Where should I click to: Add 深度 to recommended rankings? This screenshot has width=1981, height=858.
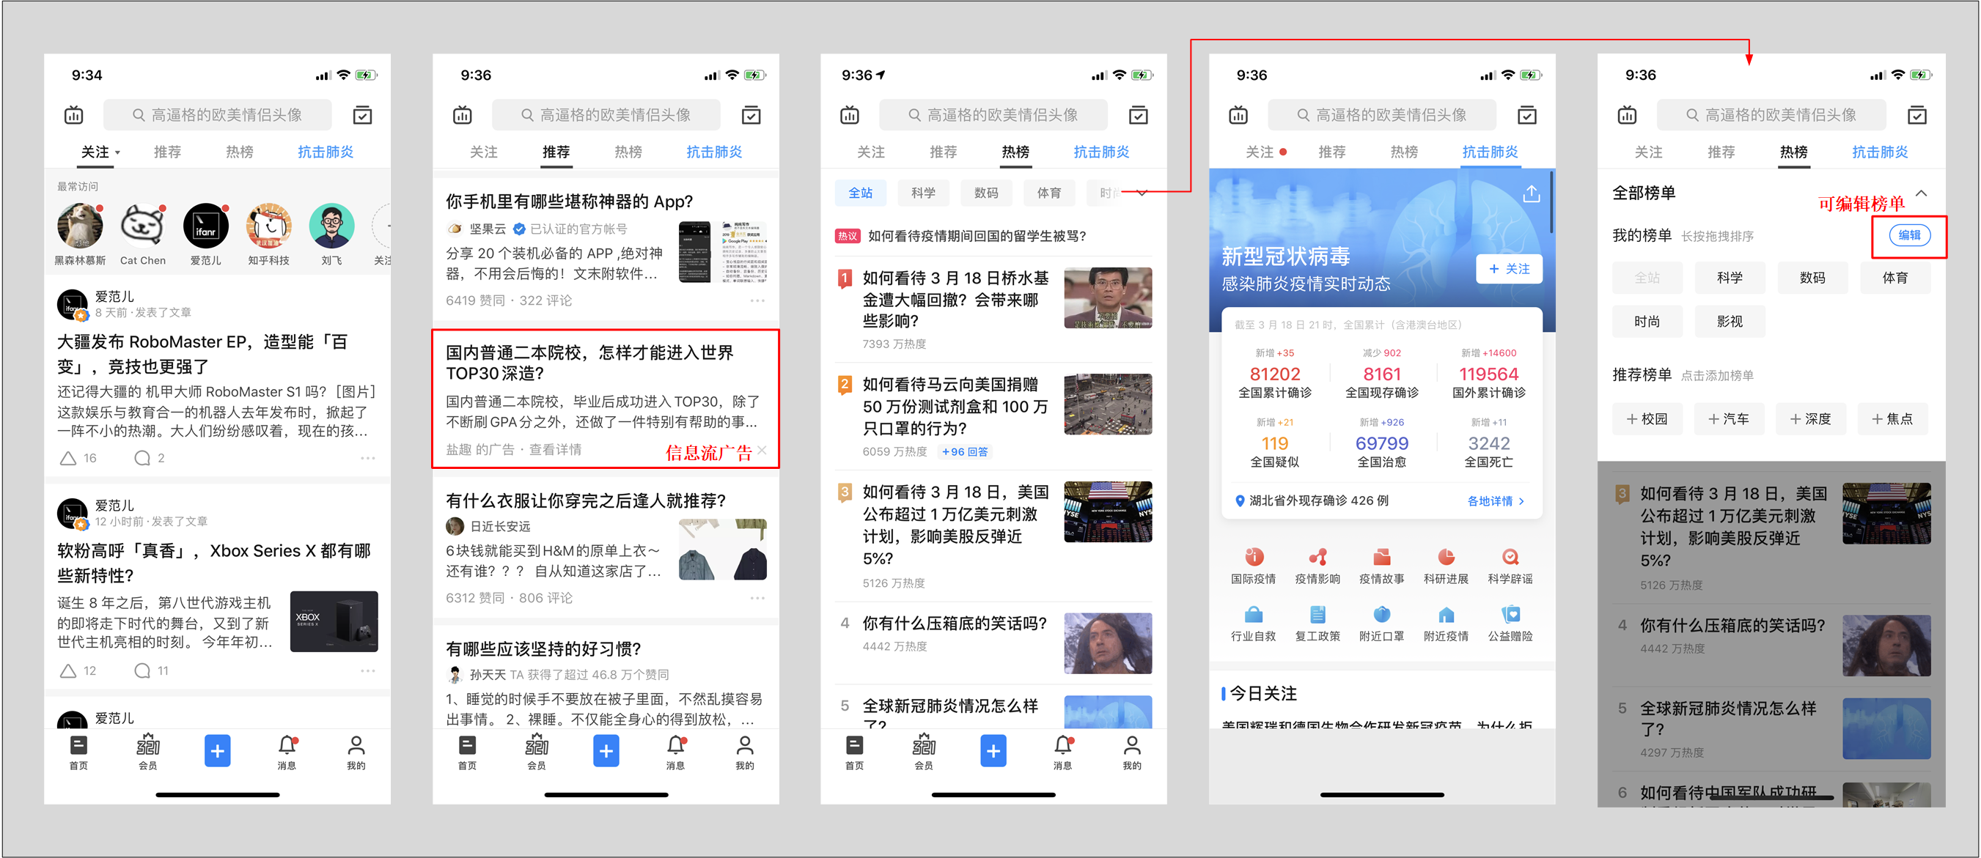(x=1810, y=419)
